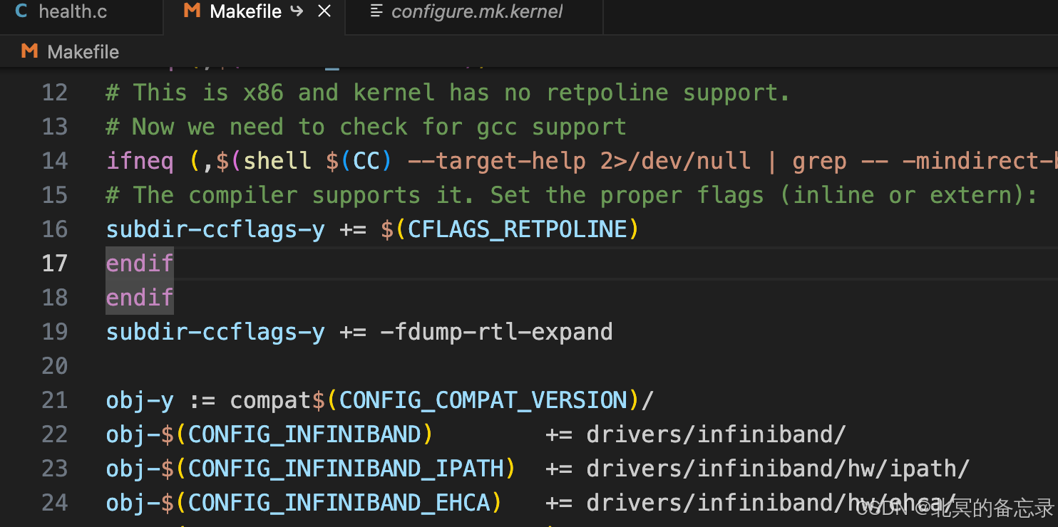Click CONFIG_INFINIBAND on line 22

coord(304,434)
